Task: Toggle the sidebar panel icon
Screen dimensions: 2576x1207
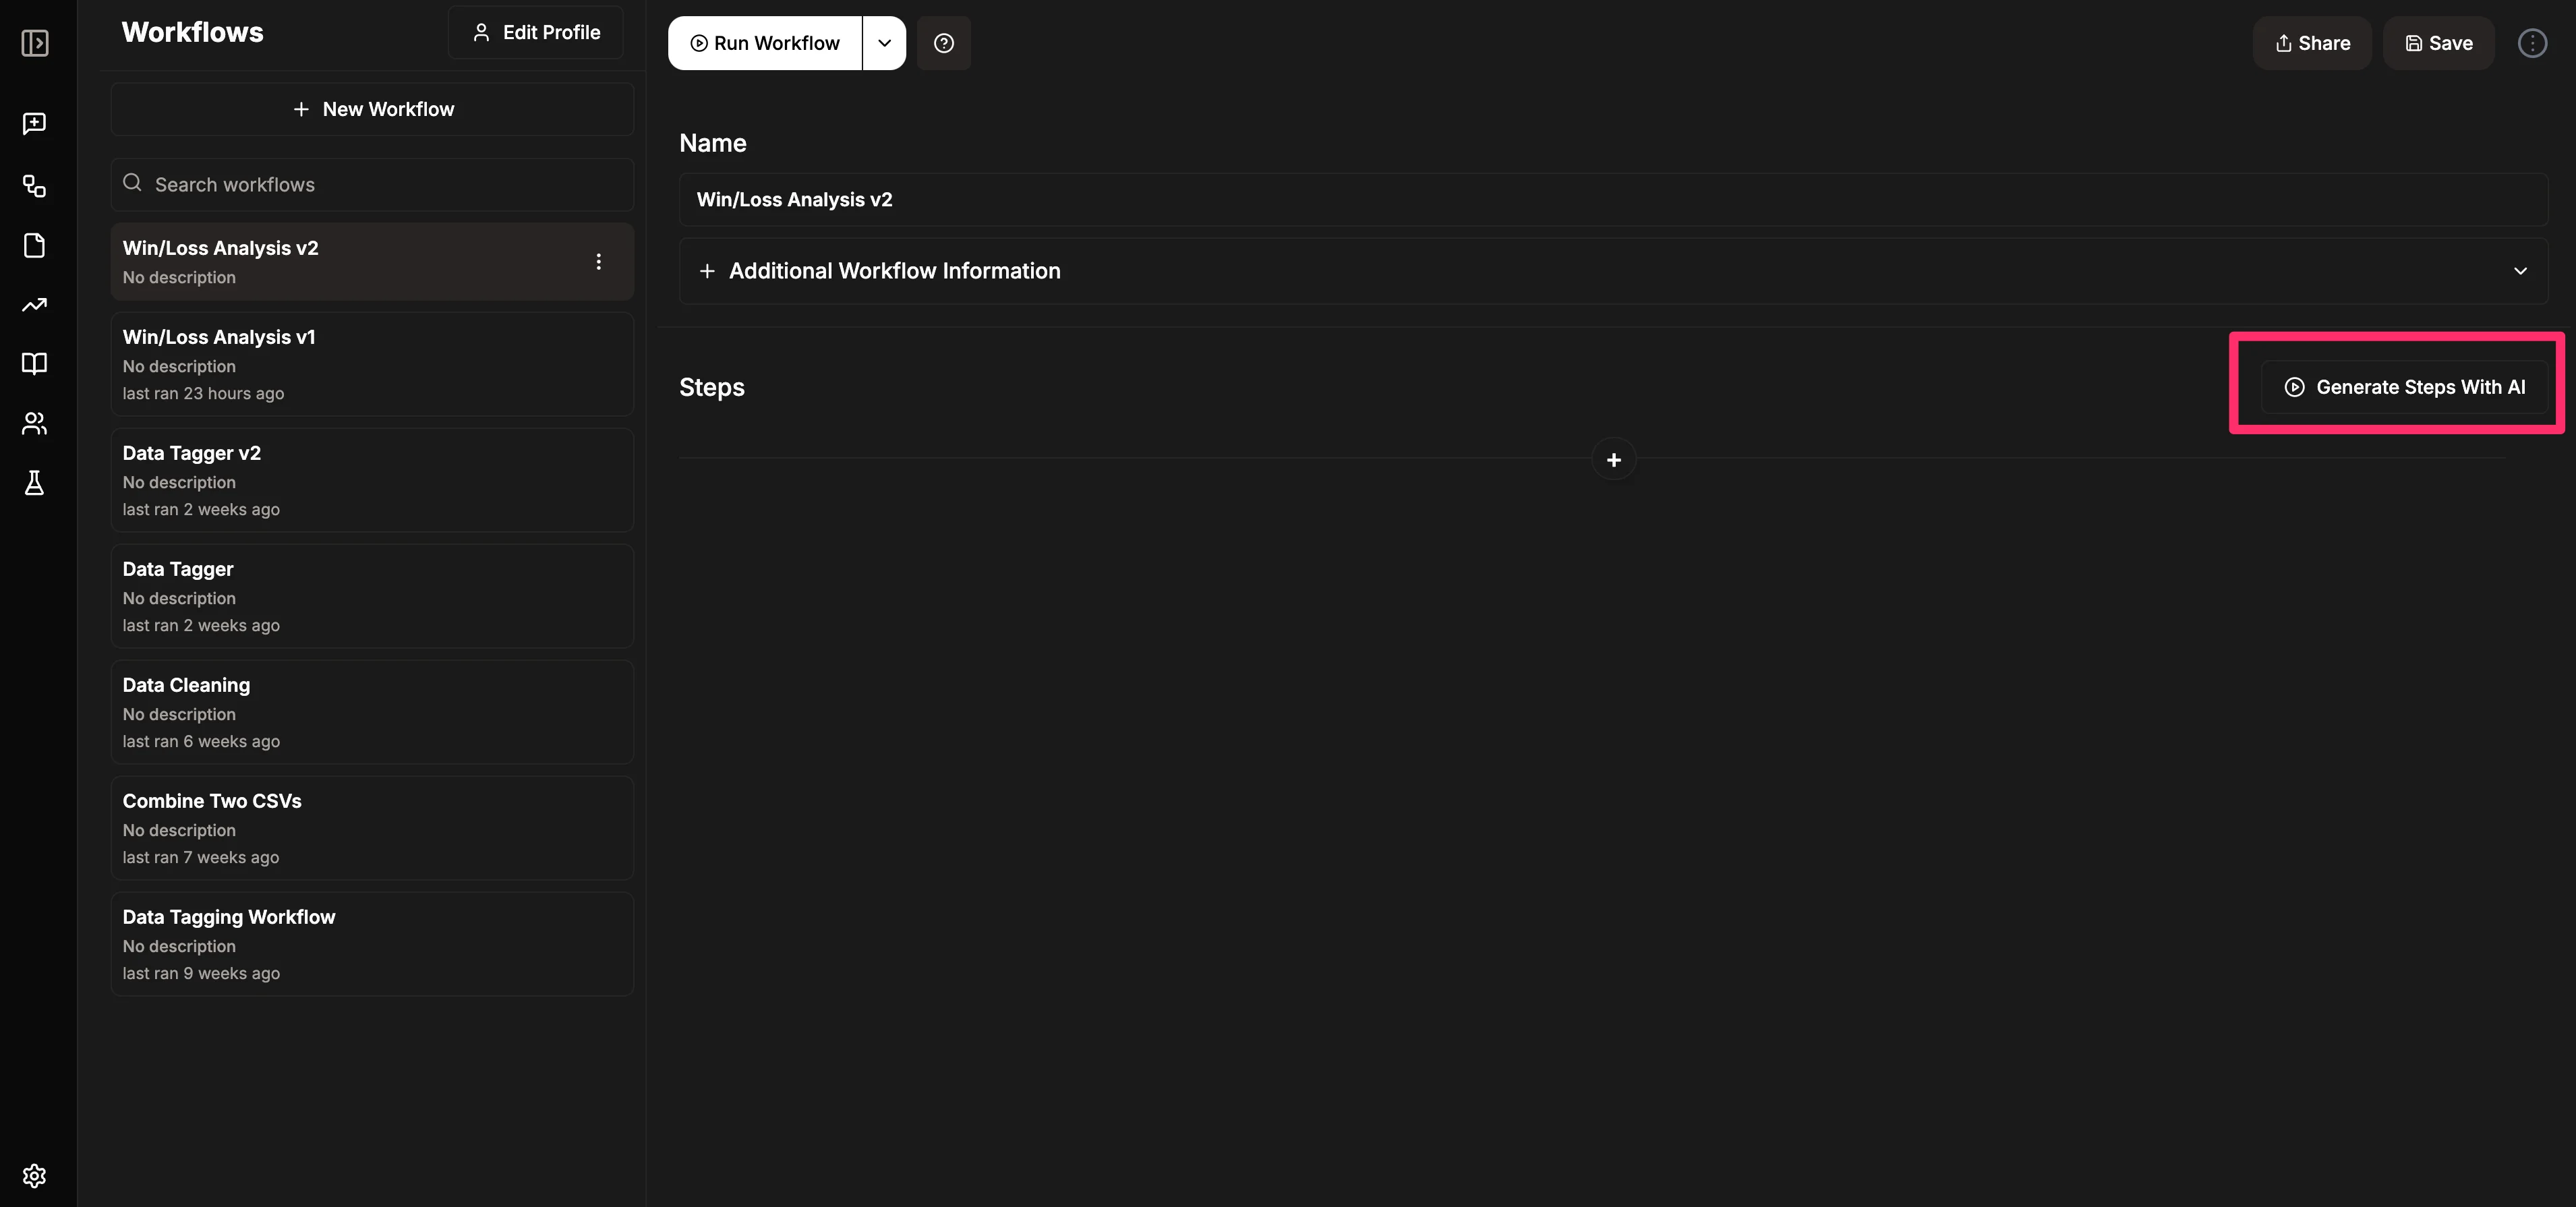Action: coord(35,43)
